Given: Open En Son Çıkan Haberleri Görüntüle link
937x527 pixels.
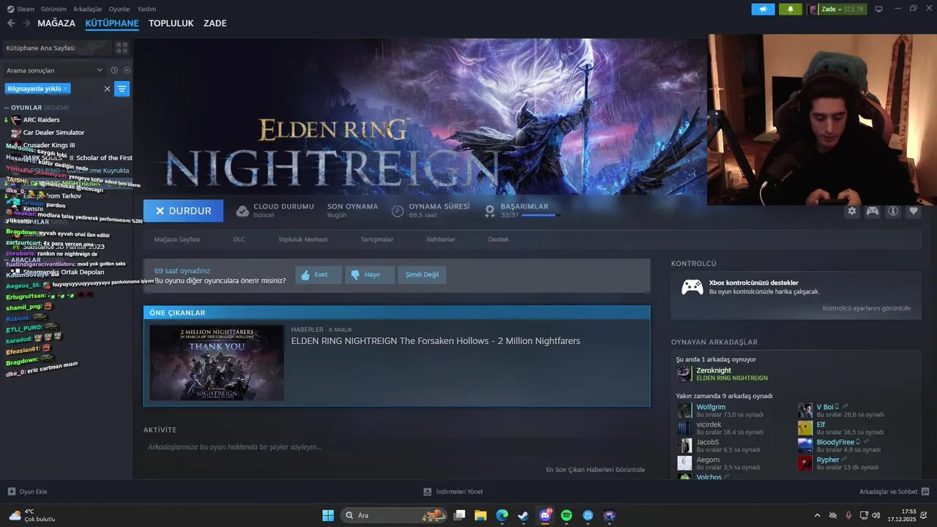Looking at the screenshot, I should pos(595,469).
